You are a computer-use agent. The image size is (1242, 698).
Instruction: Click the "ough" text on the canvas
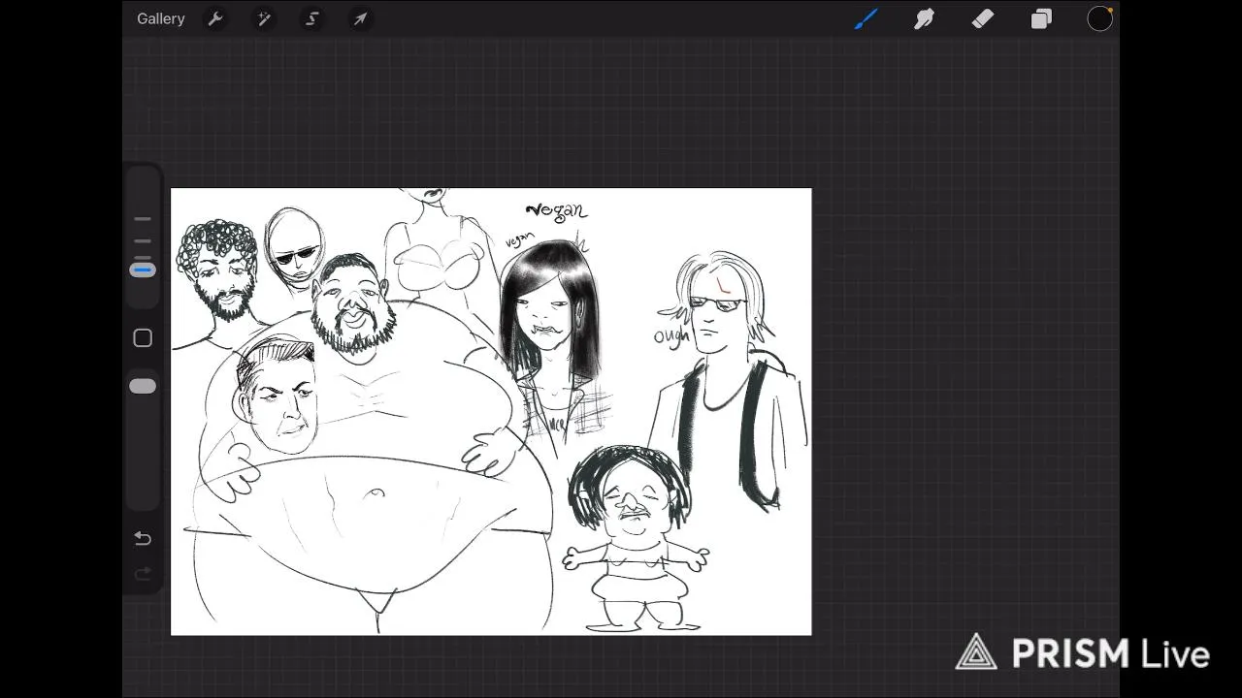click(671, 336)
